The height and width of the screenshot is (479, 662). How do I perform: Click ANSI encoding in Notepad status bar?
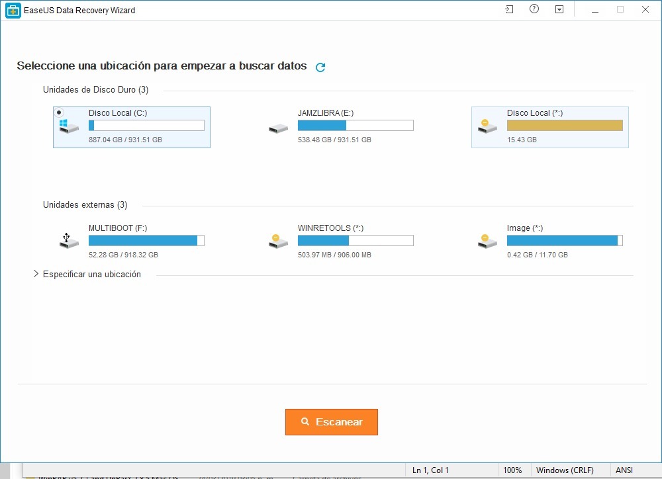click(624, 470)
